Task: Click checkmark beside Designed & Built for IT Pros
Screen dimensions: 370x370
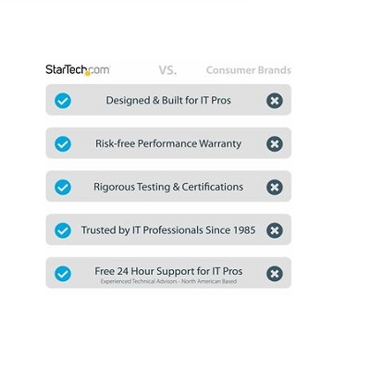Action: 63,101
